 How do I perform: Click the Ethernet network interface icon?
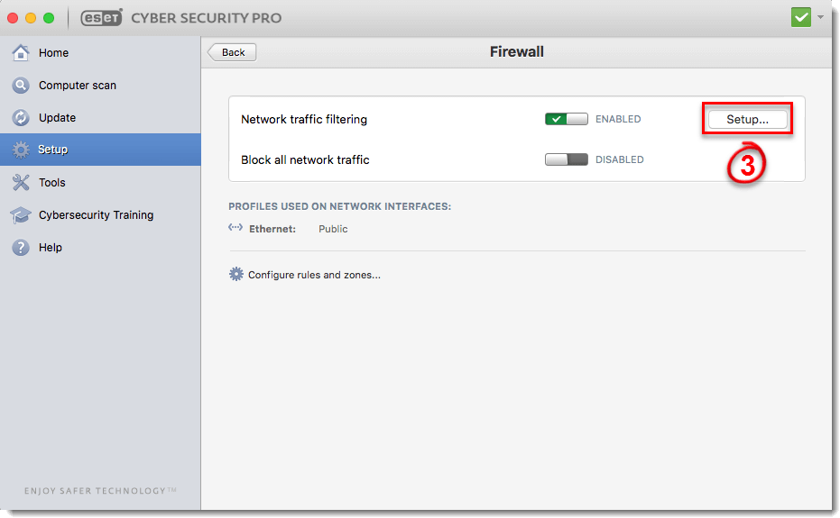coord(235,228)
